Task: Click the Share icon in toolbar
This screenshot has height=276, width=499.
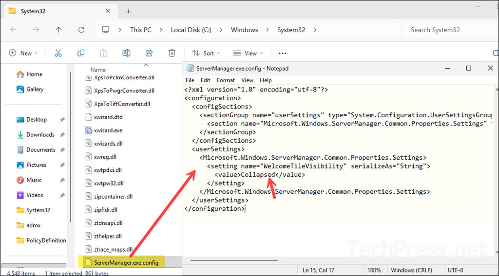Action: point(149,53)
